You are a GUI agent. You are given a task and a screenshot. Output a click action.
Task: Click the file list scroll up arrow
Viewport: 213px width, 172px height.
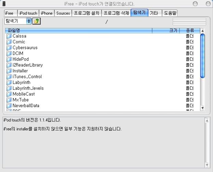pyautogui.click(x=202, y=31)
